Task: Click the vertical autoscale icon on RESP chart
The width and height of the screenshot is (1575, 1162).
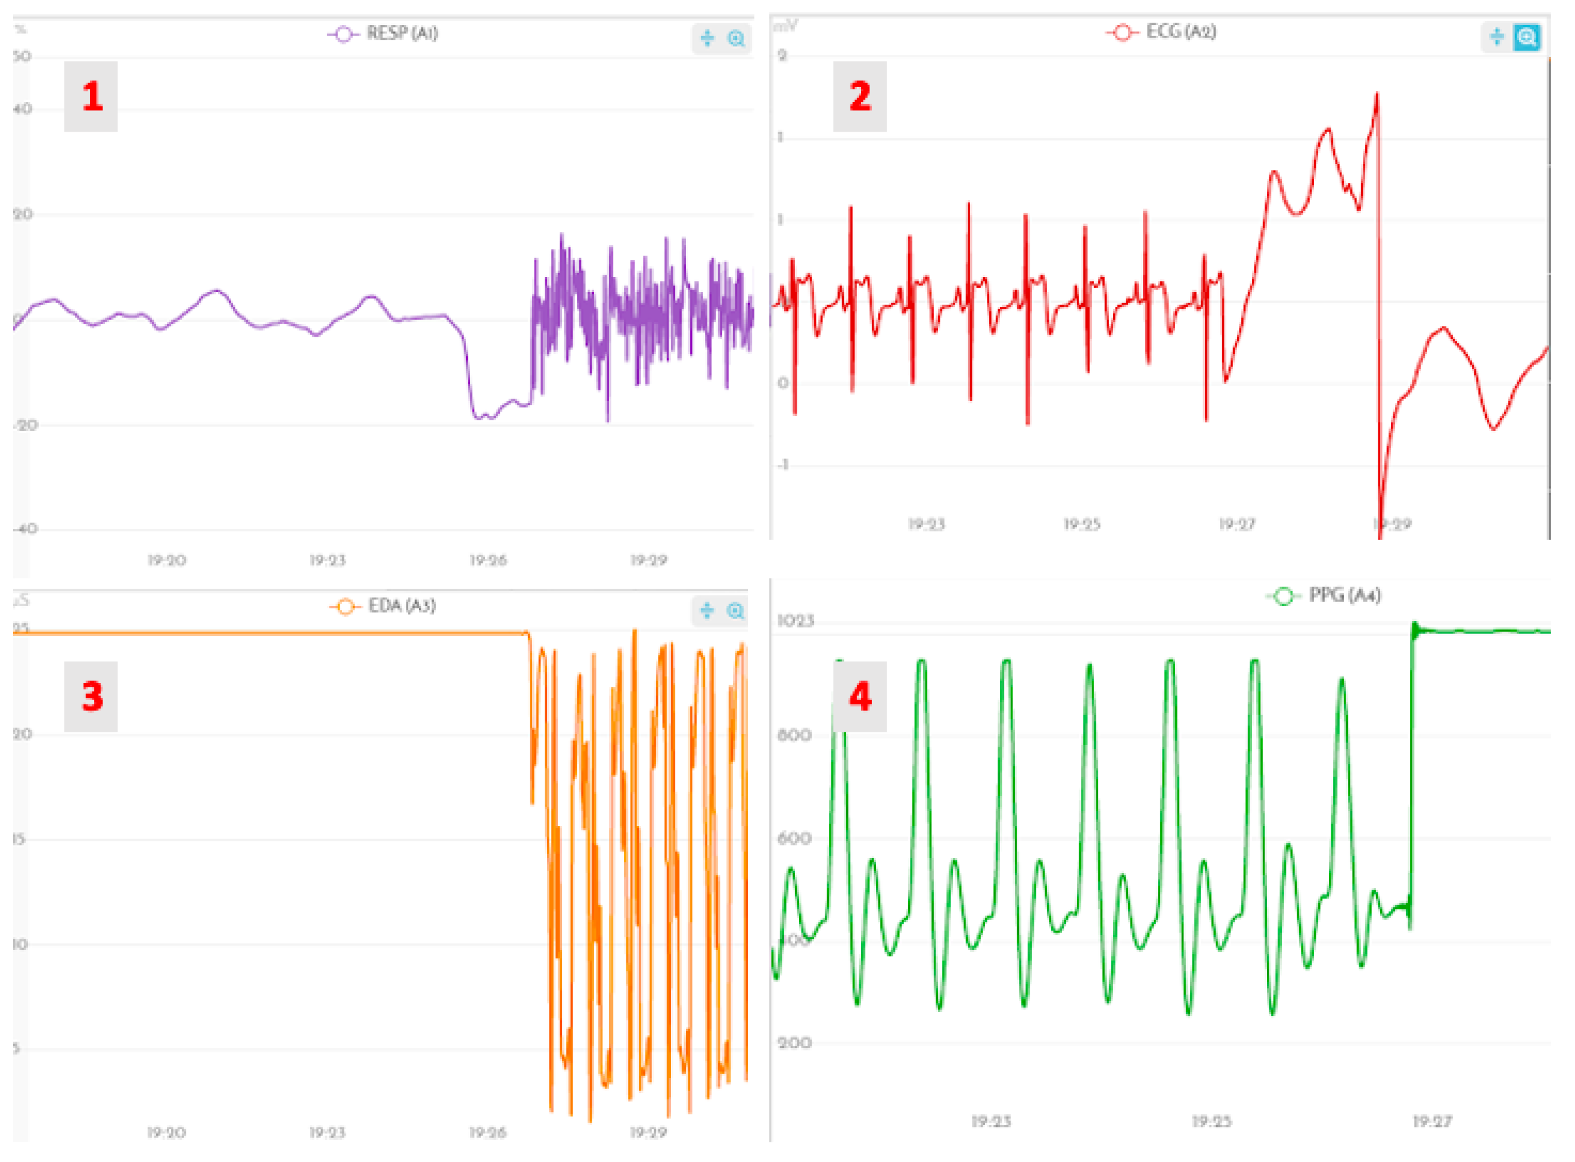Action: tap(707, 39)
